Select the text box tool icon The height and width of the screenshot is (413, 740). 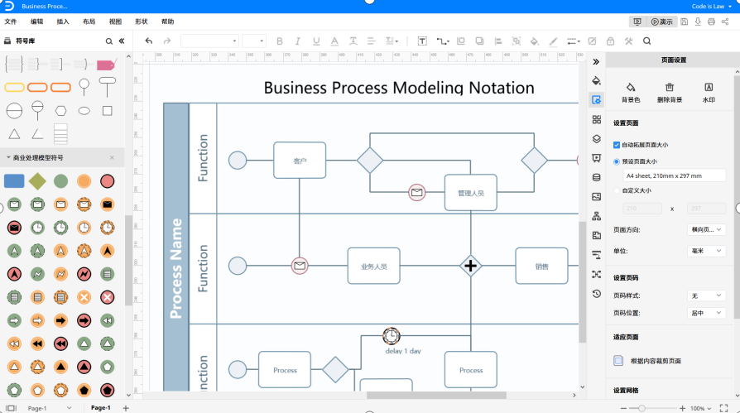(x=422, y=41)
